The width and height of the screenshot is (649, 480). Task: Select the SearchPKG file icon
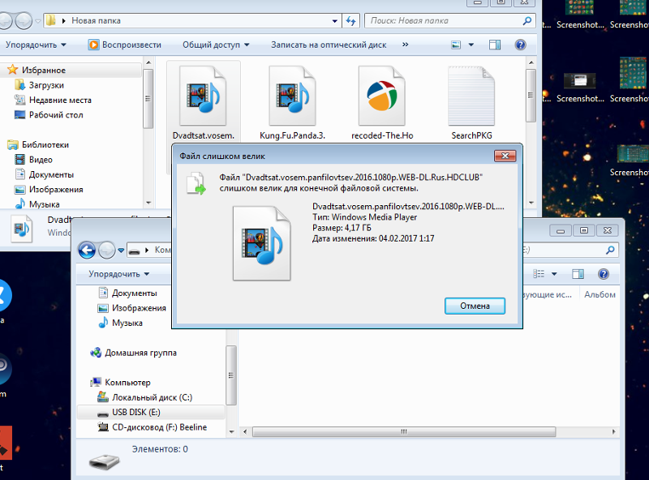tap(471, 96)
